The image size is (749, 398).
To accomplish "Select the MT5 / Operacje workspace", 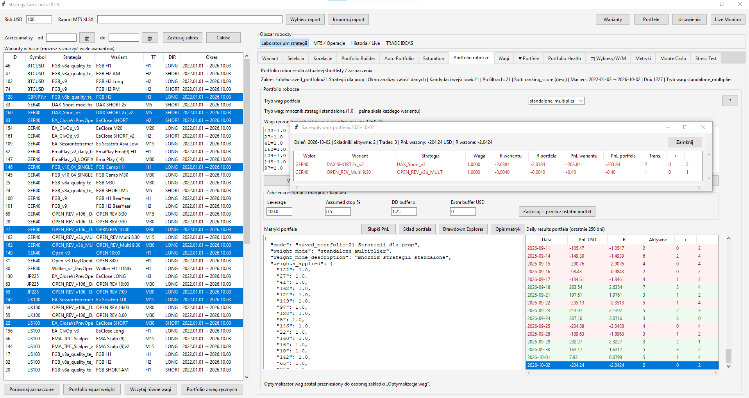I will tap(329, 43).
